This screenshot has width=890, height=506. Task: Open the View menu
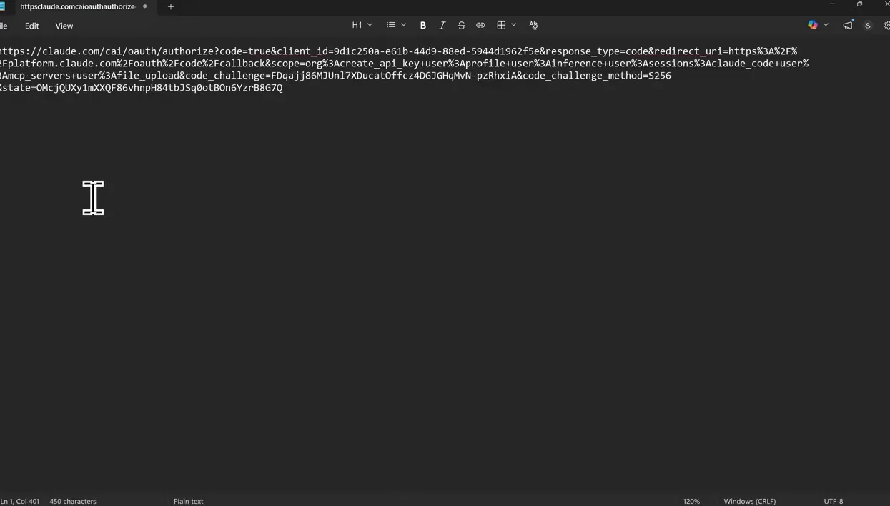tap(64, 26)
